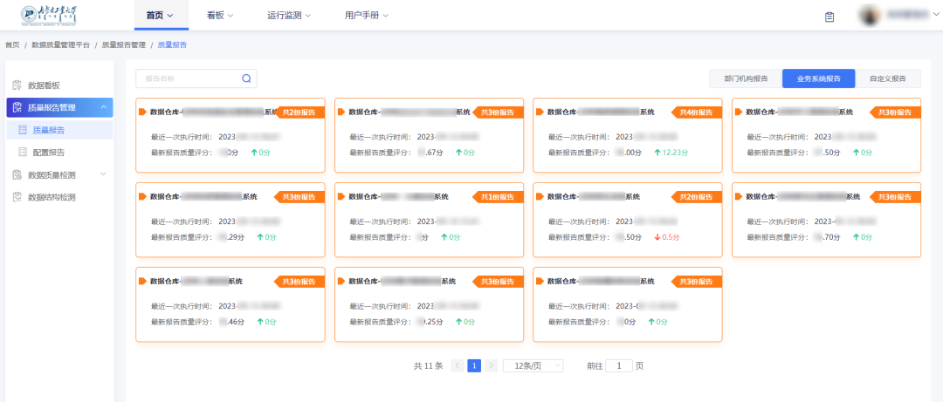The image size is (943, 402).
Task: Open the 12条/页 page size dropdown
Action: (533, 366)
